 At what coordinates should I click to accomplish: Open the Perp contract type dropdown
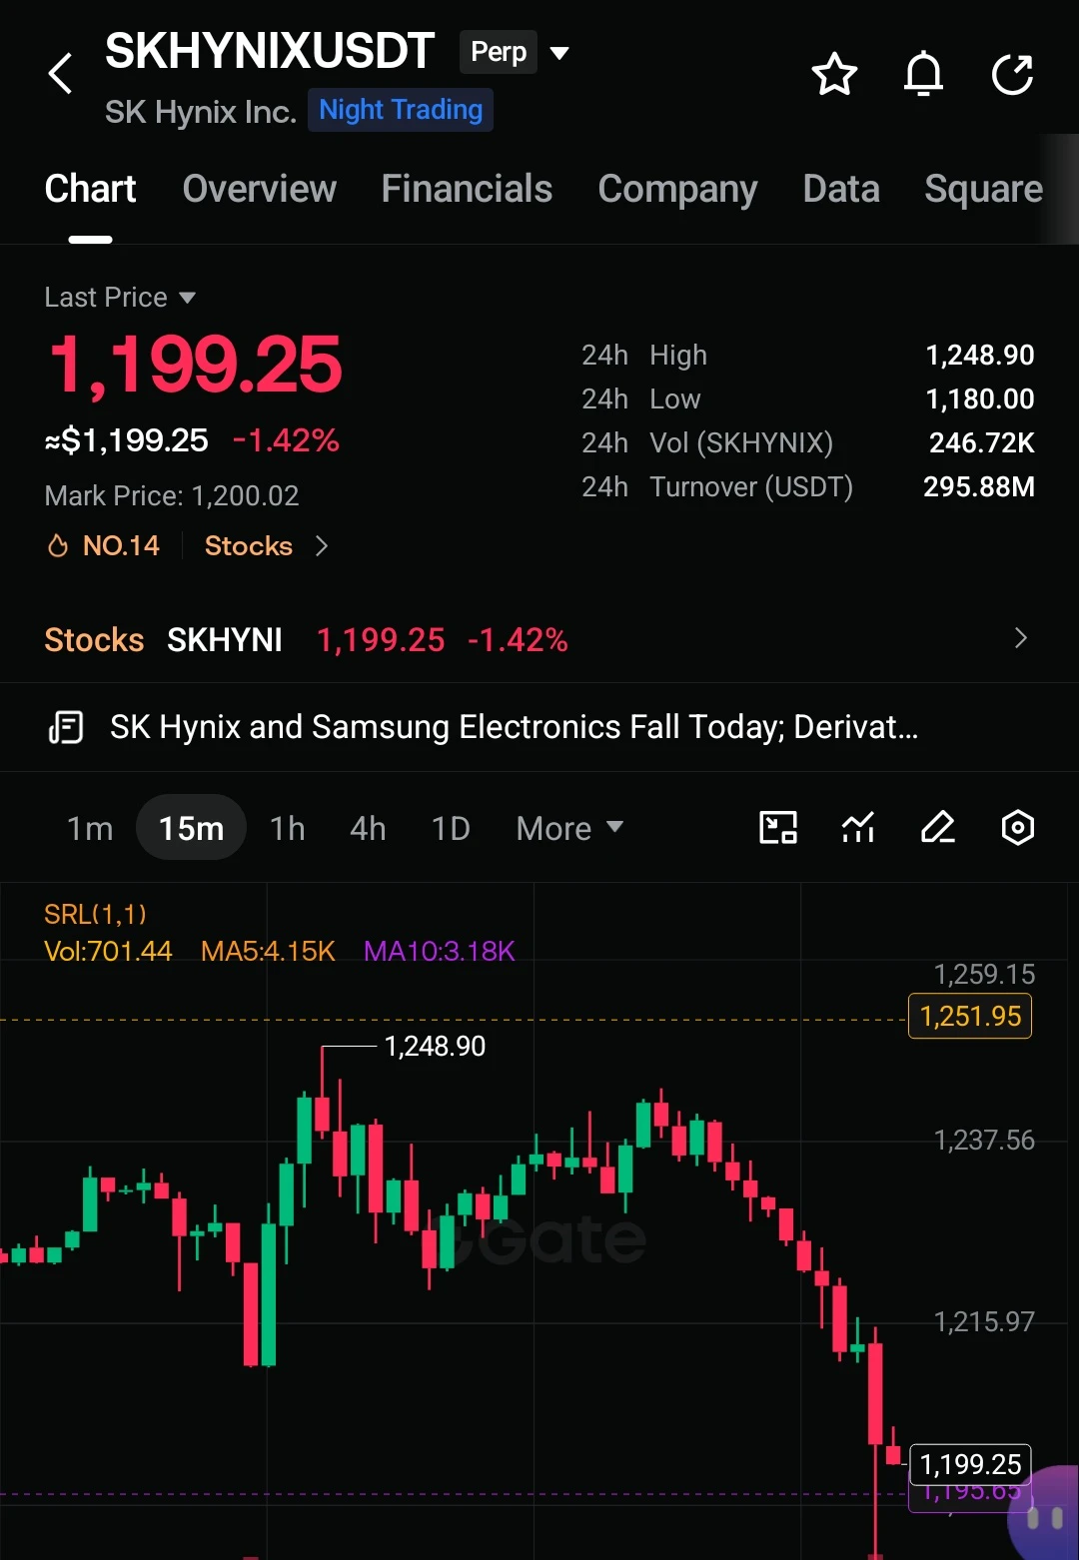point(515,52)
